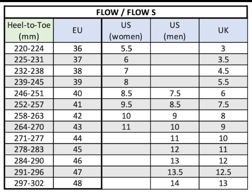Click the 297-302 heel-to-toe cell

pos(29,183)
